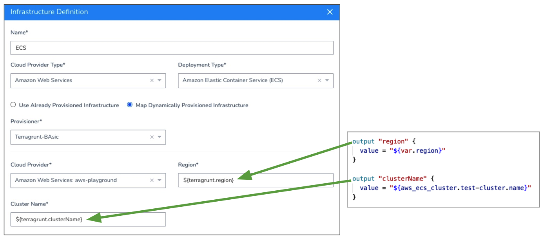Image resolution: width=542 pixels, height=242 pixels.
Task: Click the Cloud Provider Type* label
Action: click(x=38, y=65)
